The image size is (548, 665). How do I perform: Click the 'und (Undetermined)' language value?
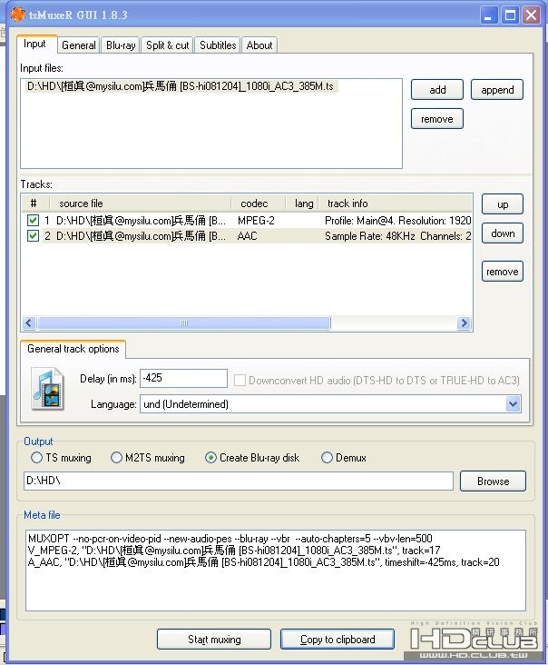[x=186, y=404]
